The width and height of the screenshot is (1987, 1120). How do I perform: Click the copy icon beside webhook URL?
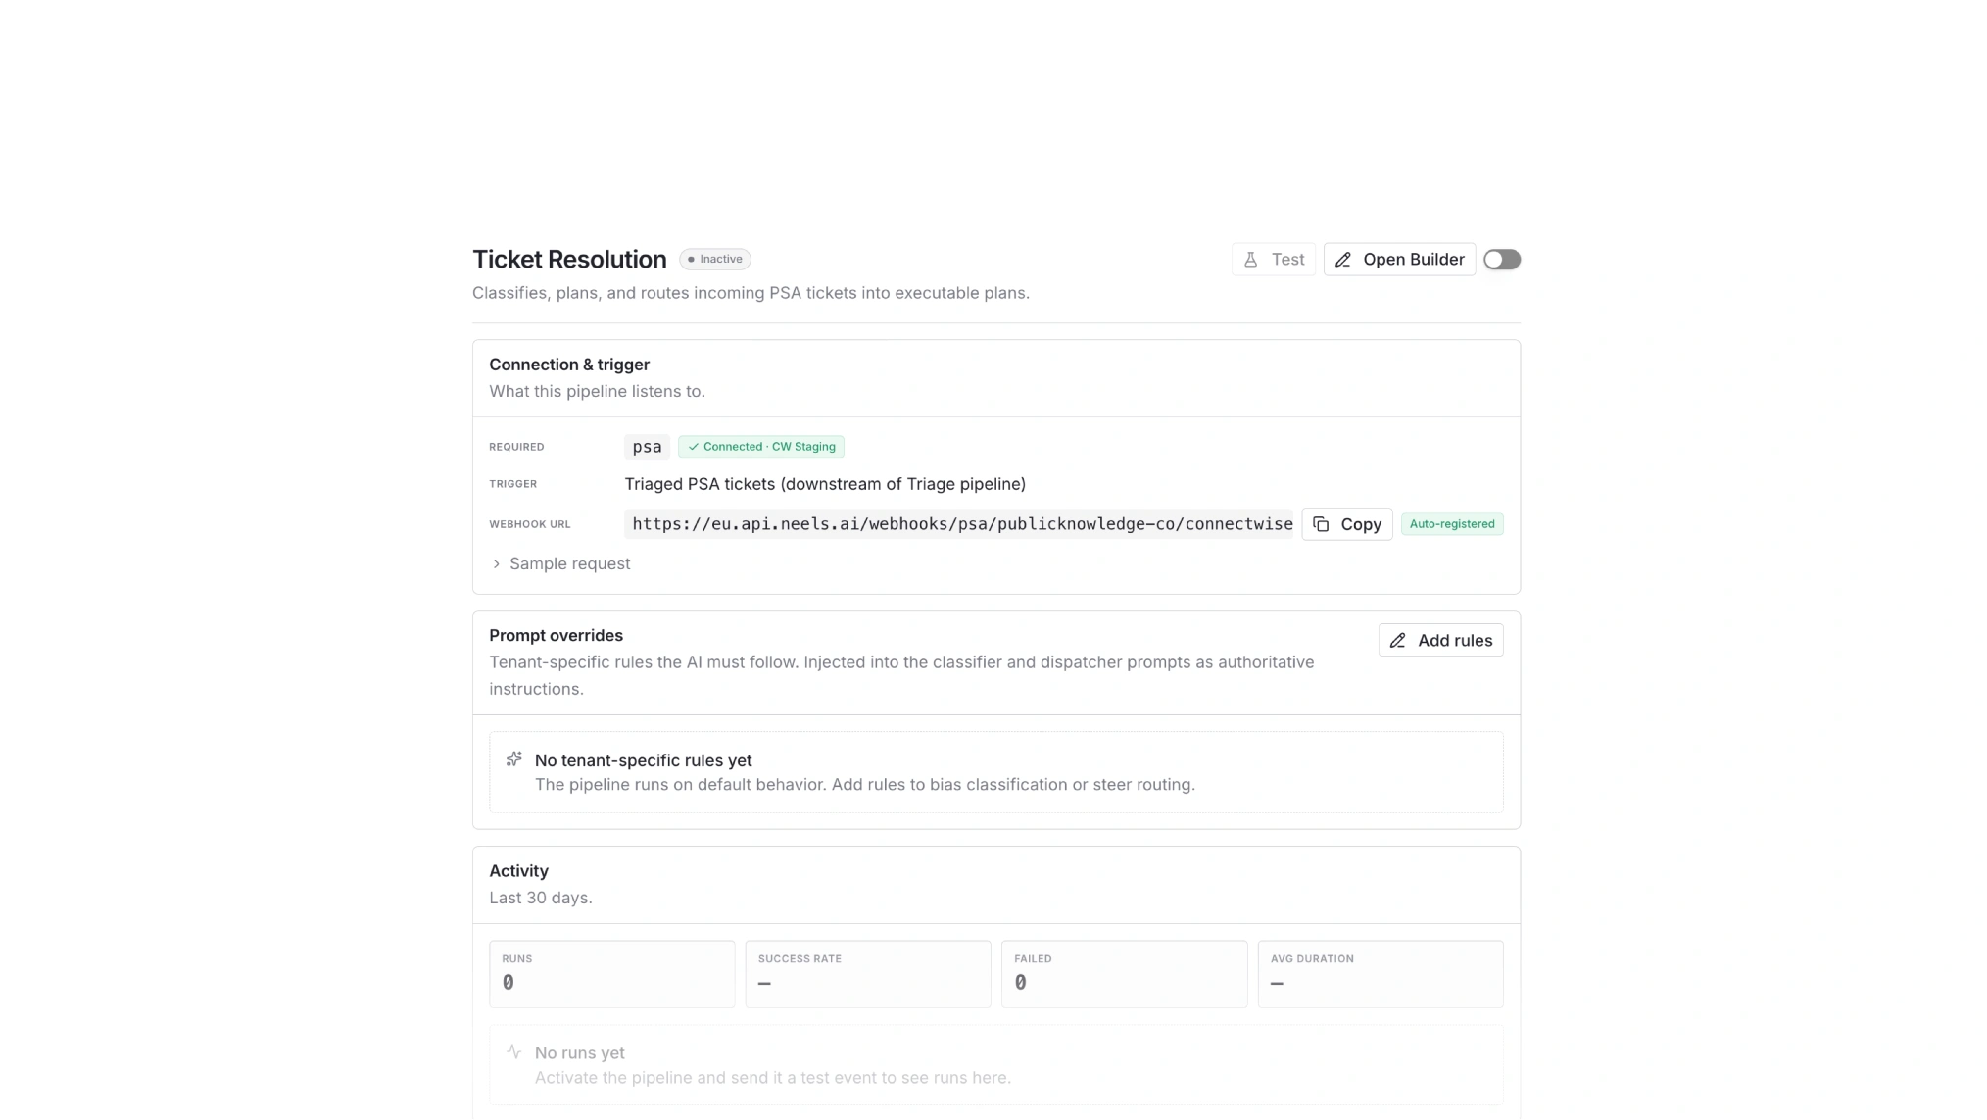tap(1321, 524)
